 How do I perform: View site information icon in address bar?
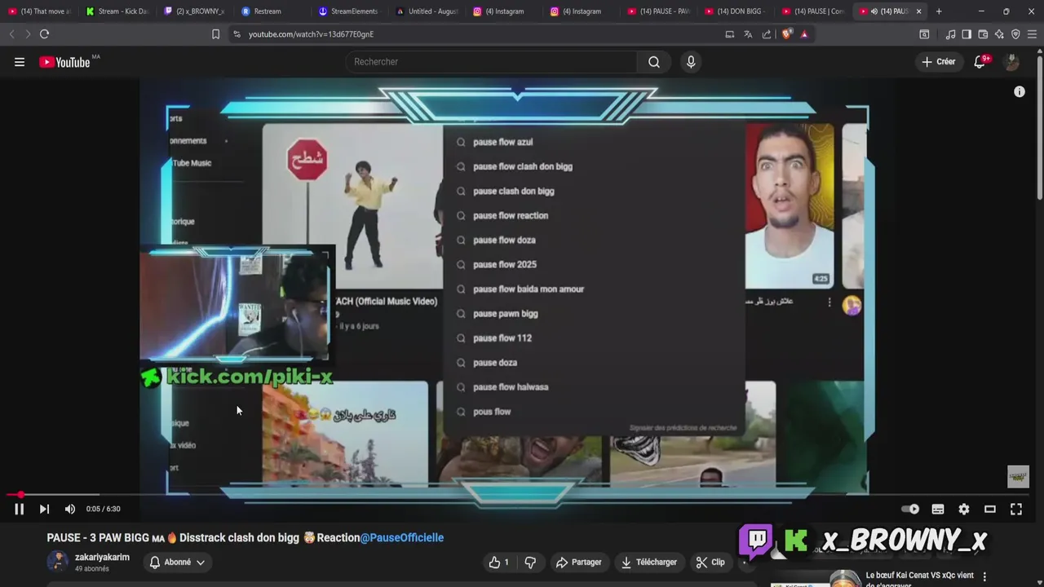(237, 34)
